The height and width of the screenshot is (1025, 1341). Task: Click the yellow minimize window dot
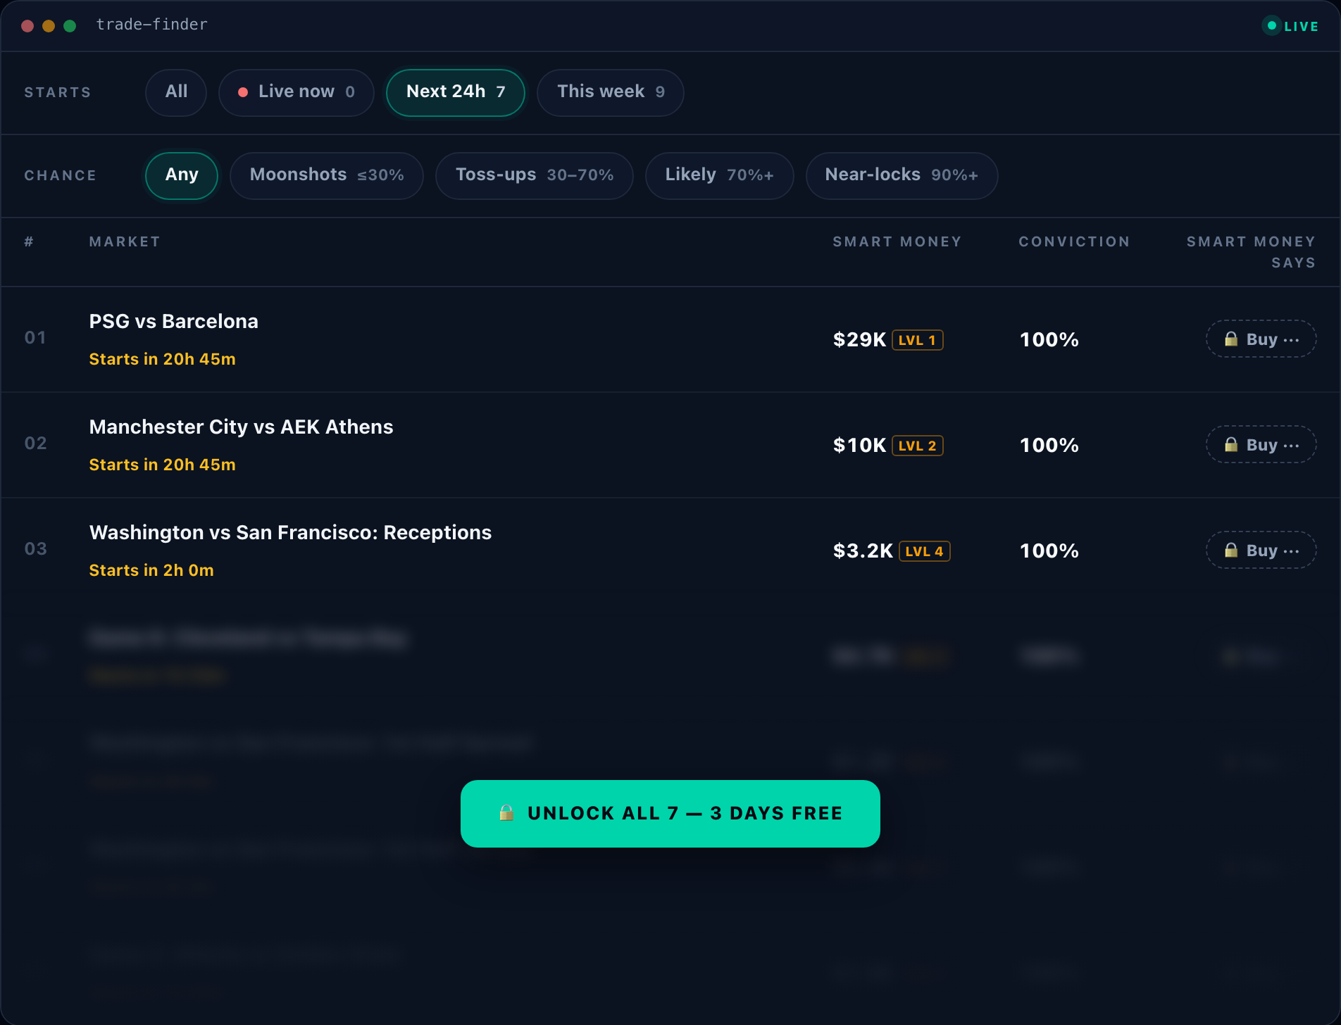tap(49, 26)
